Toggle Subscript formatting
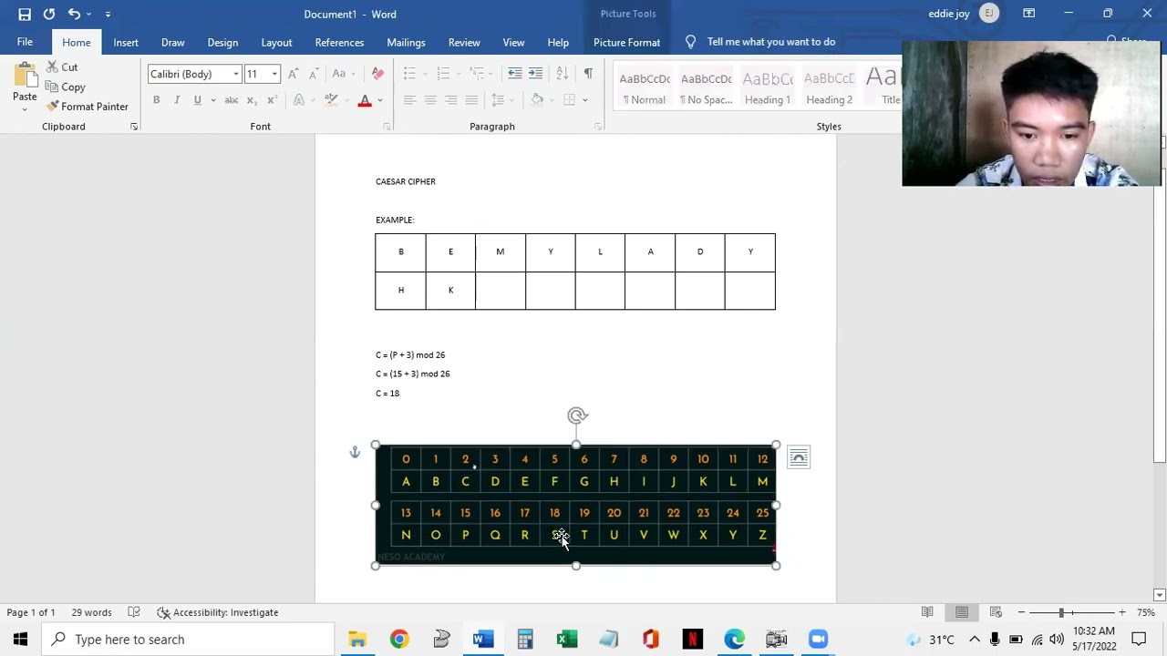The height and width of the screenshot is (656, 1167). (x=252, y=100)
